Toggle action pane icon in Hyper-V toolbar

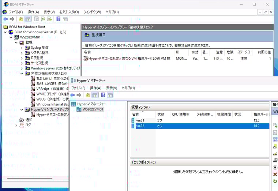pos(110,95)
